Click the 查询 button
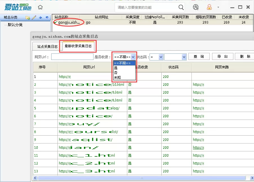This screenshot has height=182, width=254. tap(199, 57)
